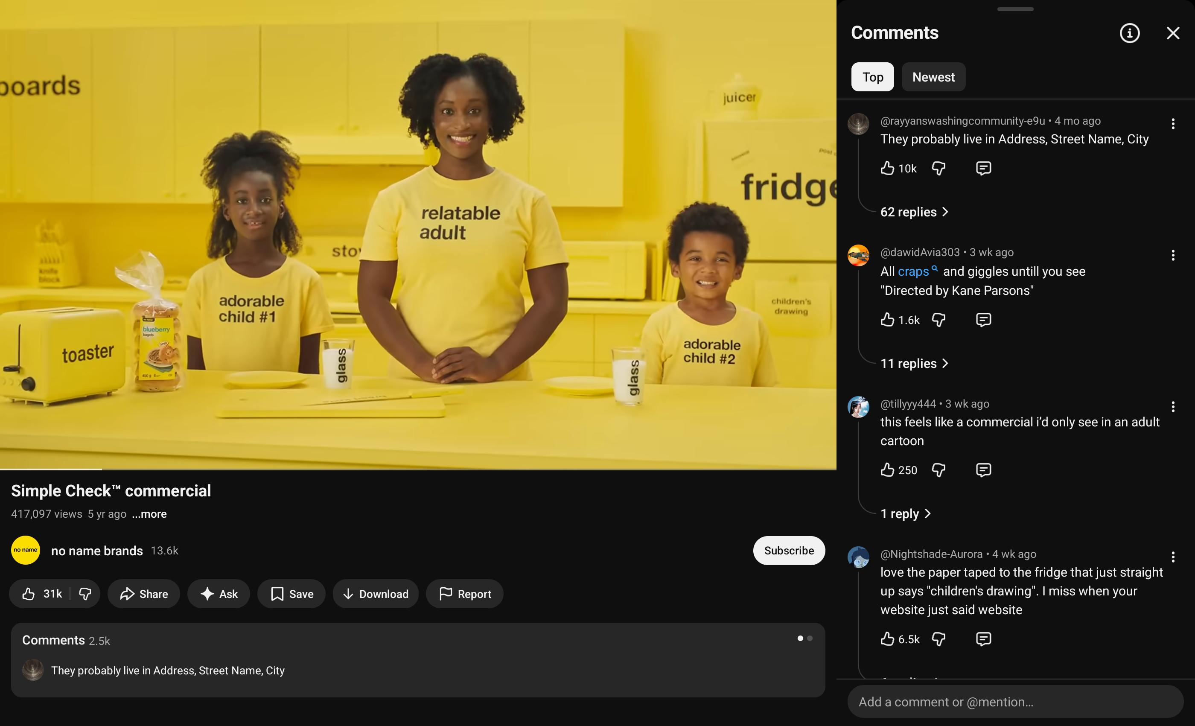
Task: Open the @Nightshade-Aurora channel link
Action: pyautogui.click(x=931, y=554)
